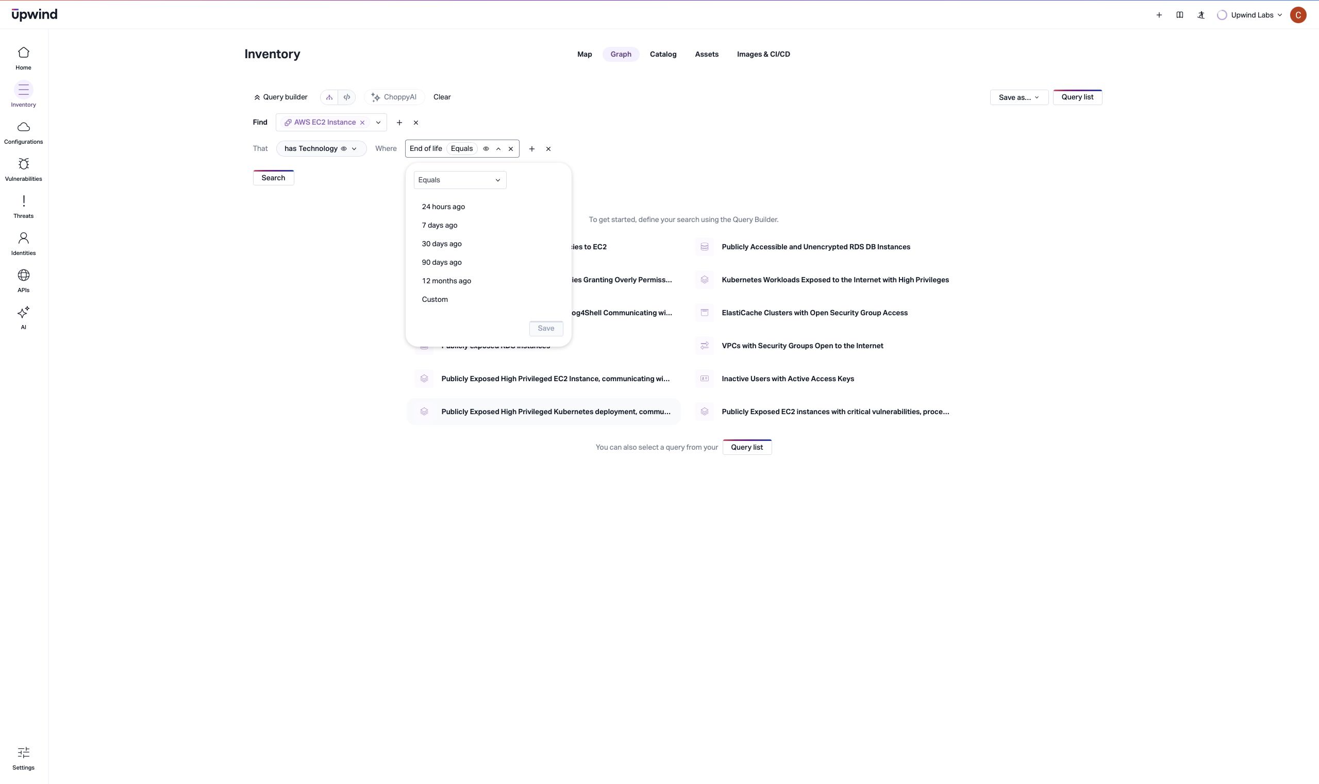Remove the AWS EC2 Instance chip
The width and height of the screenshot is (1319, 784).
pyautogui.click(x=362, y=123)
